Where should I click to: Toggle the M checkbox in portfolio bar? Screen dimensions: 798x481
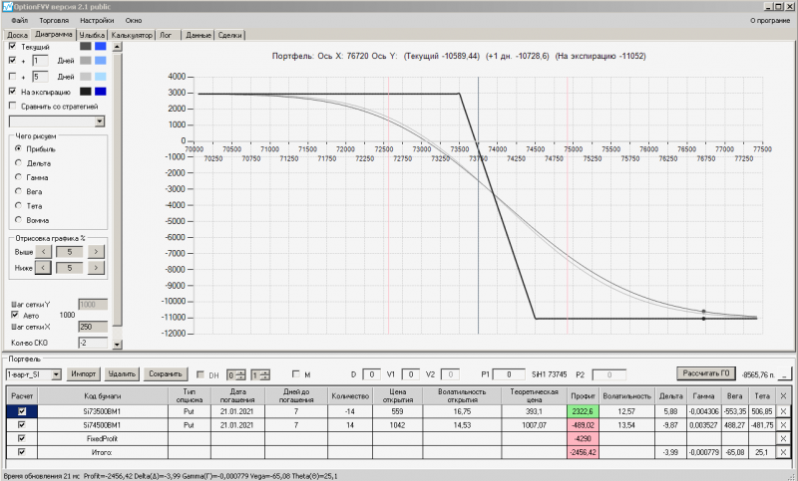[296, 374]
